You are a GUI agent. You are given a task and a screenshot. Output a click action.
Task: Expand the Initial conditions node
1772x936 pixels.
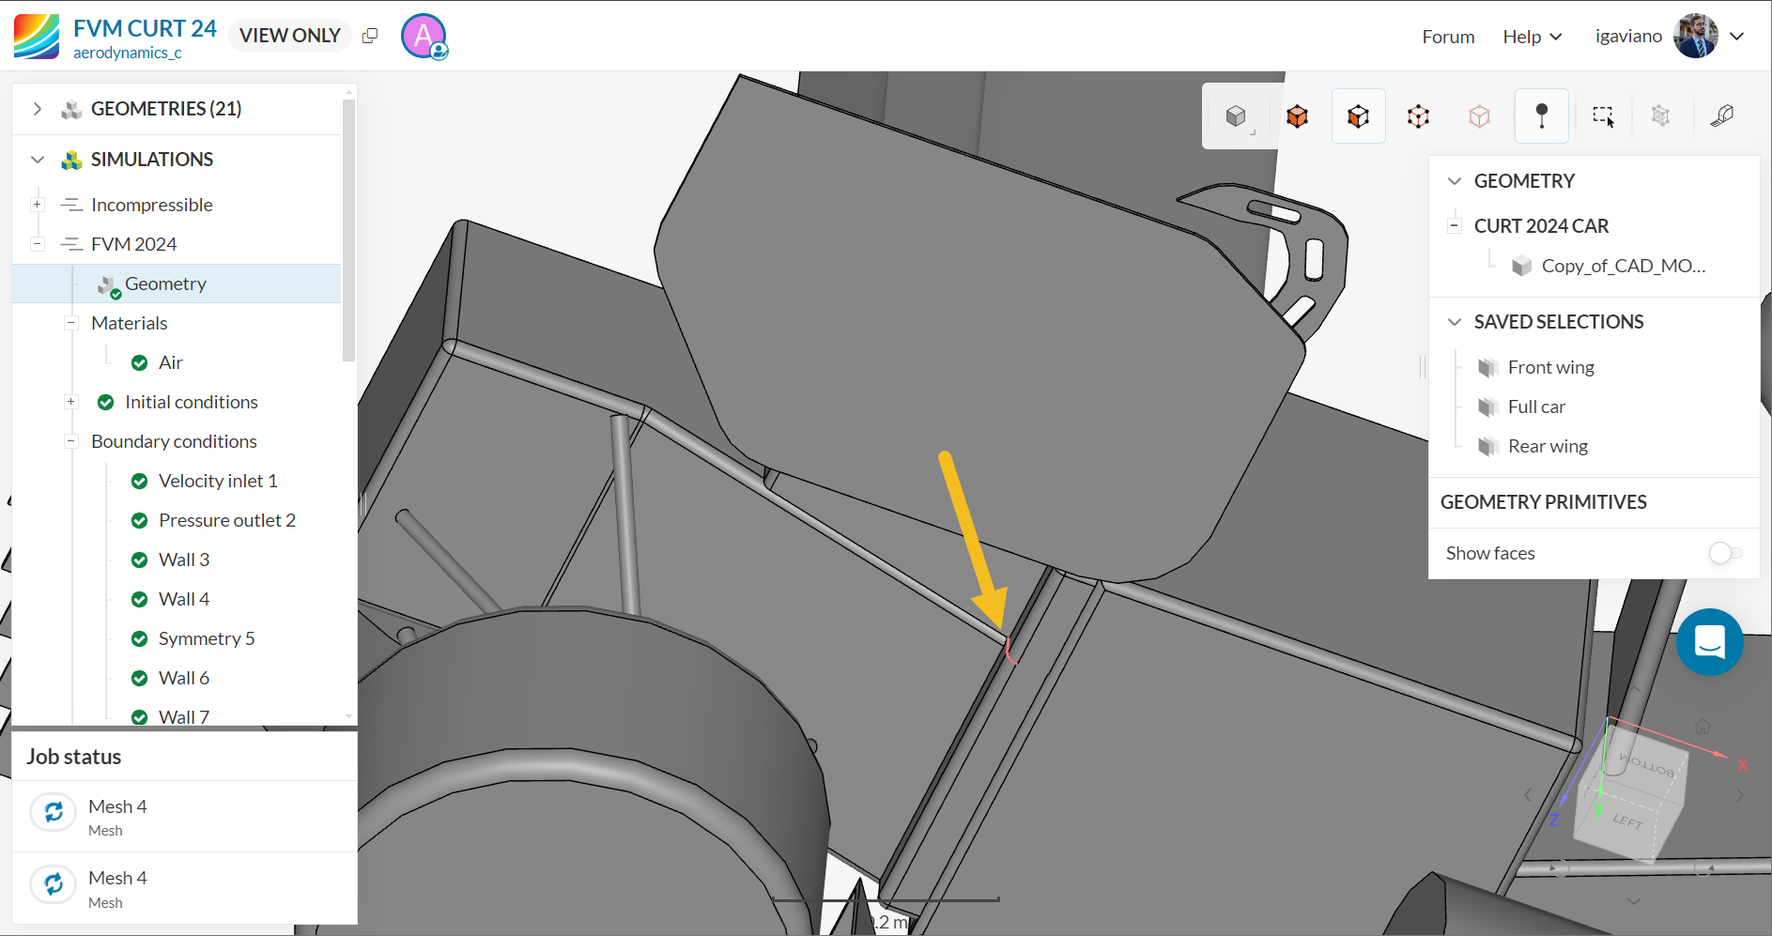(x=70, y=402)
